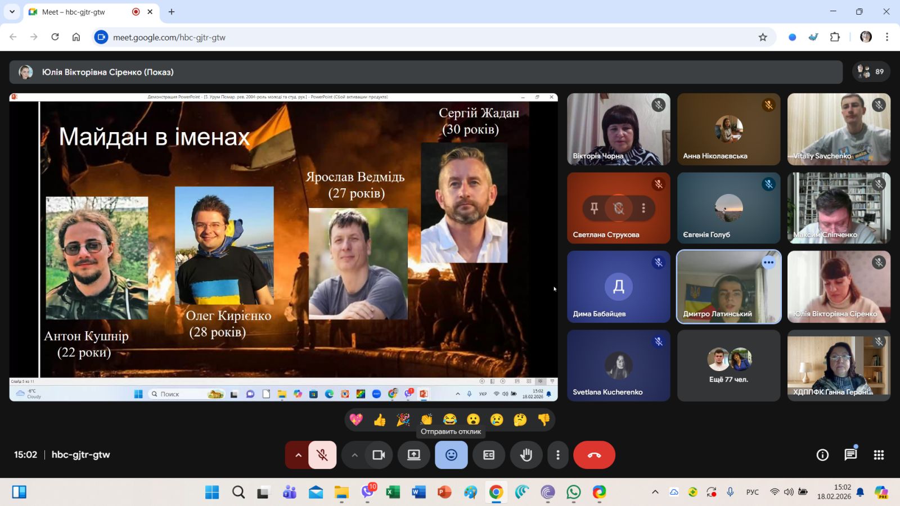The image size is (900, 506).
Task: Open the activities grid icon
Action: pyautogui.click(x=879, y=455)
